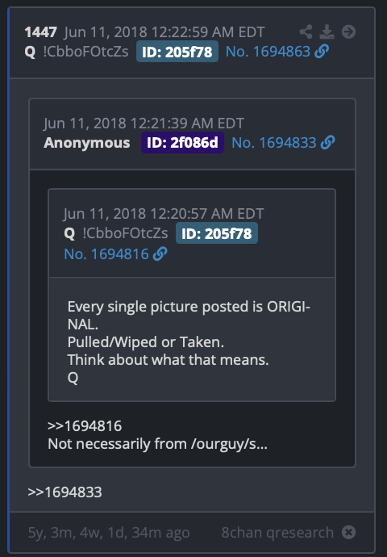
Task: Click the 8chan qresearch source label
Action: [x=277, y=533]
